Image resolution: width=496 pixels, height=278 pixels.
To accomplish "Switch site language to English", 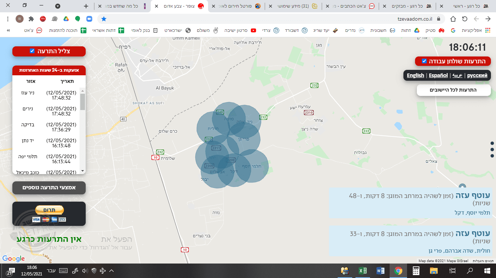I will 415,75.
